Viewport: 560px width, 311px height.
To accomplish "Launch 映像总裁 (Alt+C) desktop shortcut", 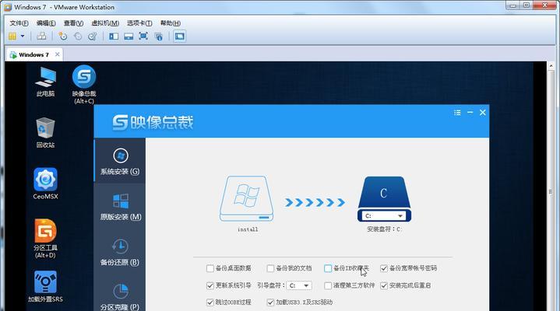I will pos(84,85).
